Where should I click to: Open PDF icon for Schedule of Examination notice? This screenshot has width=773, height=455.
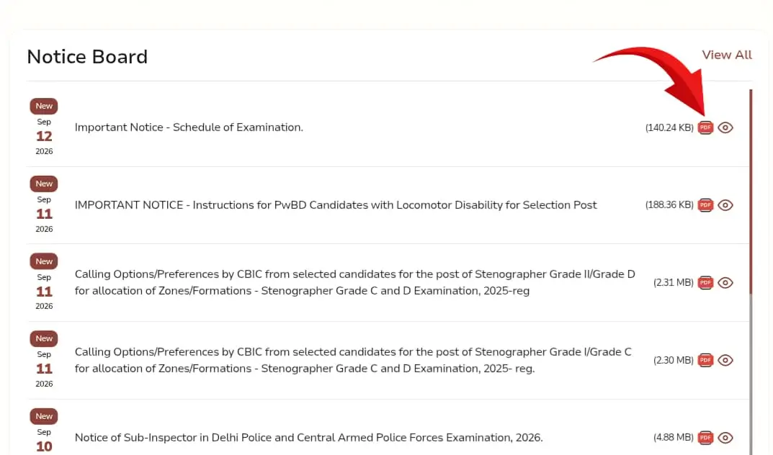click(x=705, y=127)
